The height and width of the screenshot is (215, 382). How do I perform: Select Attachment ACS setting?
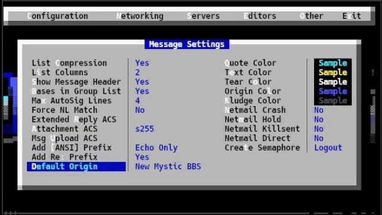tap(64, 129)
